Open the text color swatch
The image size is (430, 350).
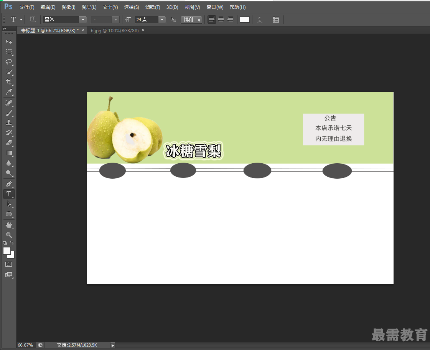(x=245, y=20)
